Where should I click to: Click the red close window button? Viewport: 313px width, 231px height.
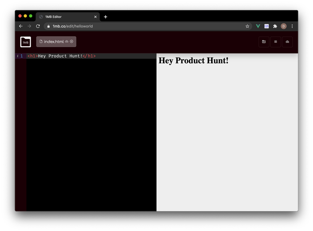(20, 16)
